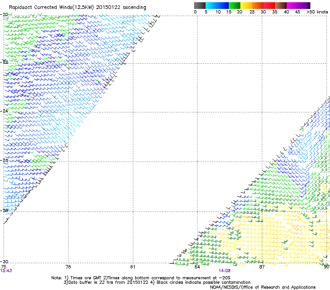
Task: Click the green 15-20 knots color swatch
Action: [235, 5]
